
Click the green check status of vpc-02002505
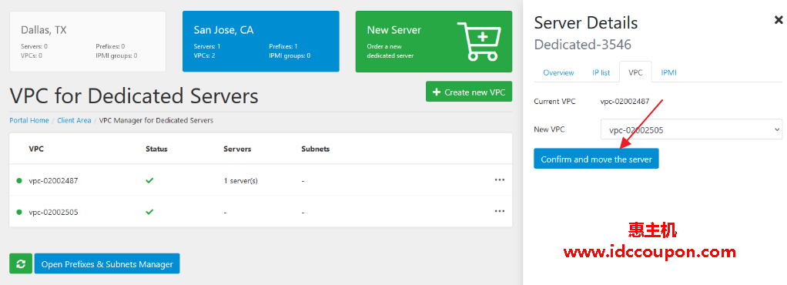[x=149, y=212]
